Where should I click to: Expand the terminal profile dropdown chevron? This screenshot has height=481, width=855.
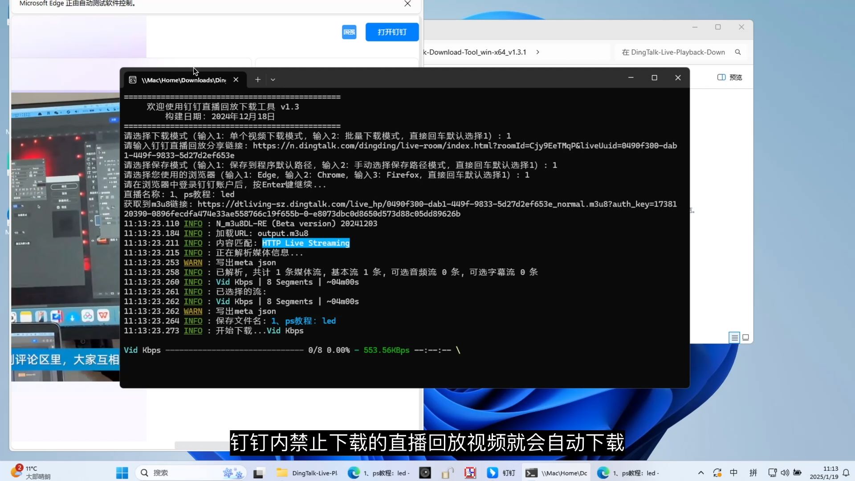coord(273,80)
